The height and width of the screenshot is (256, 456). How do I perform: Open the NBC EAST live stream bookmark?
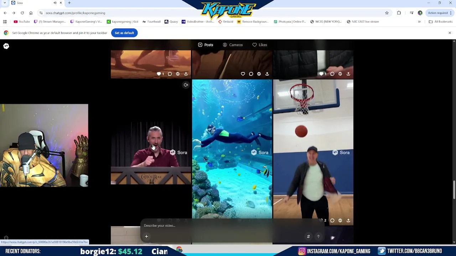click(362, 22)
